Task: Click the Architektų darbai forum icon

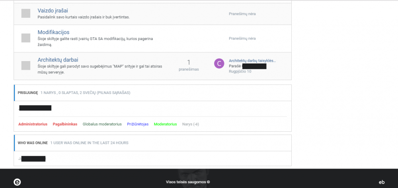Action: click(26, 65)
